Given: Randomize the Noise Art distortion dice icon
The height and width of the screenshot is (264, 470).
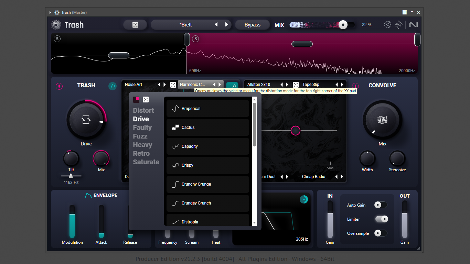Looking at the screenshot, I should pyautogui.click(x=173, y=85).
